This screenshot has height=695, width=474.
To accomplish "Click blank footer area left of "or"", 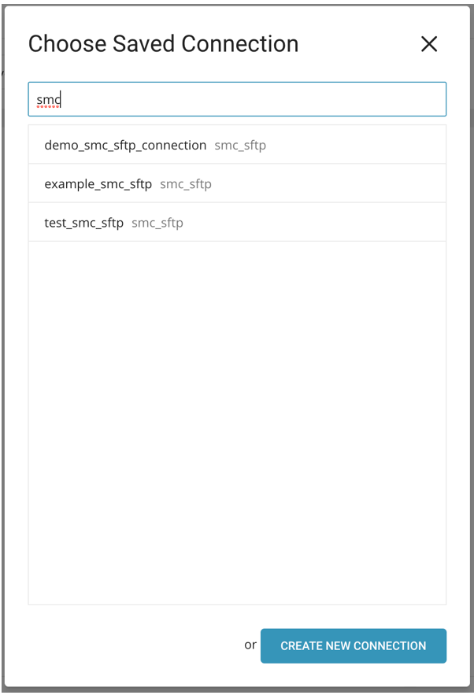I will click(x=118, y=645).
